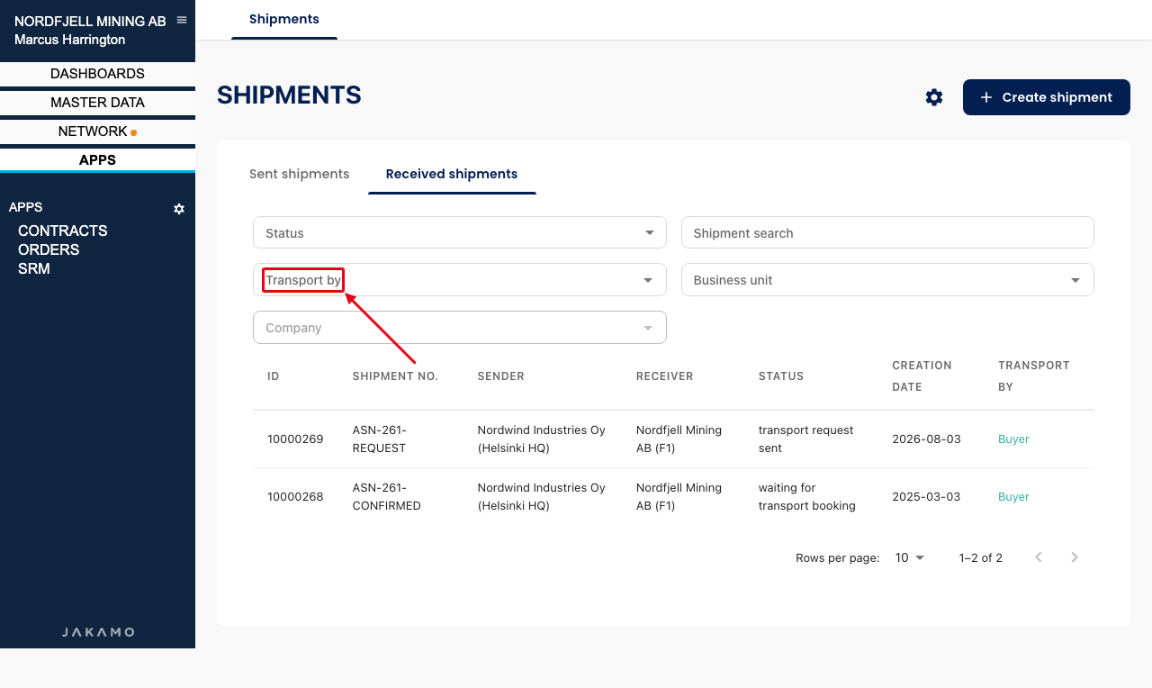Click status 'waiting for transport booking'
The image size is (1152, 688).
(x=807, y=497)
